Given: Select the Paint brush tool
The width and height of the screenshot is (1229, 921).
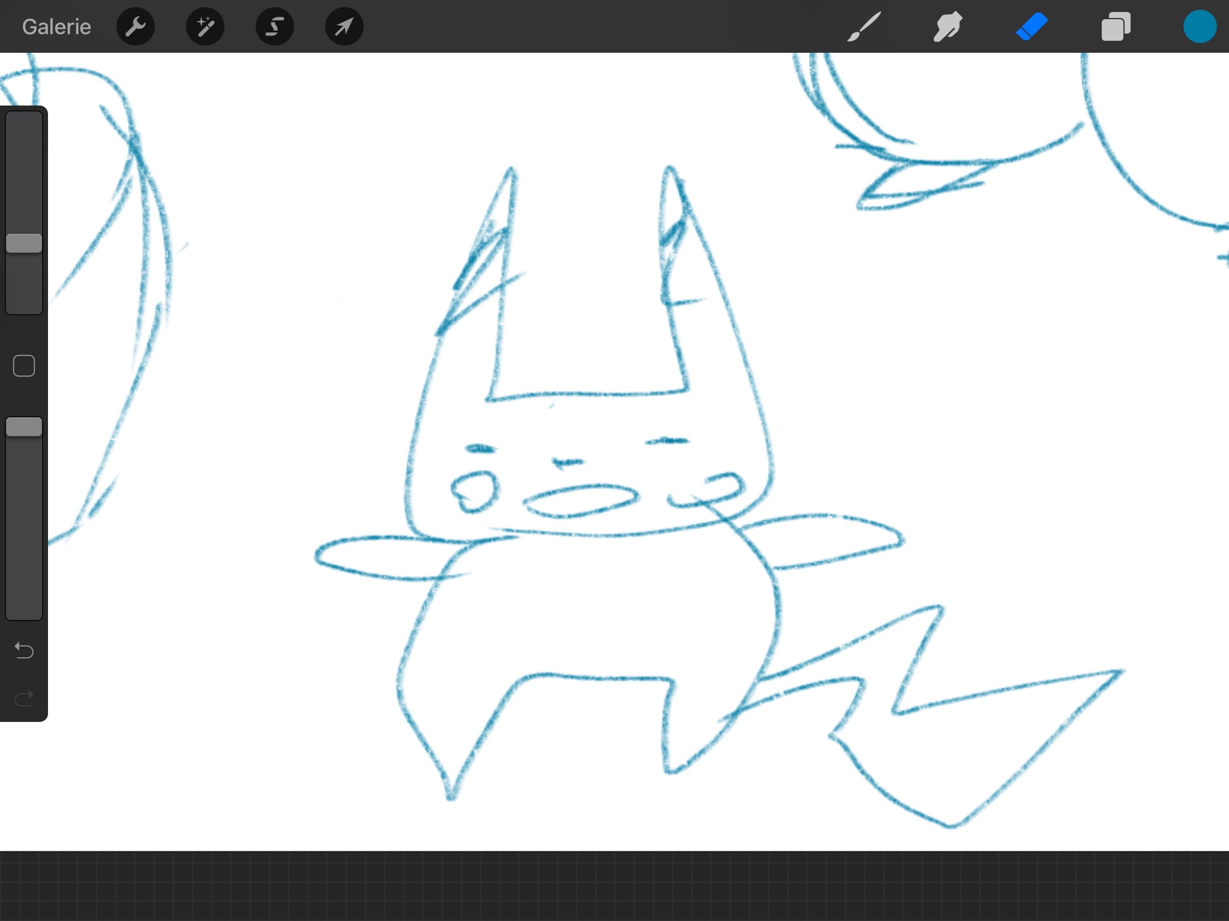Looking at the screenshot, I should (x=864, y=27).
